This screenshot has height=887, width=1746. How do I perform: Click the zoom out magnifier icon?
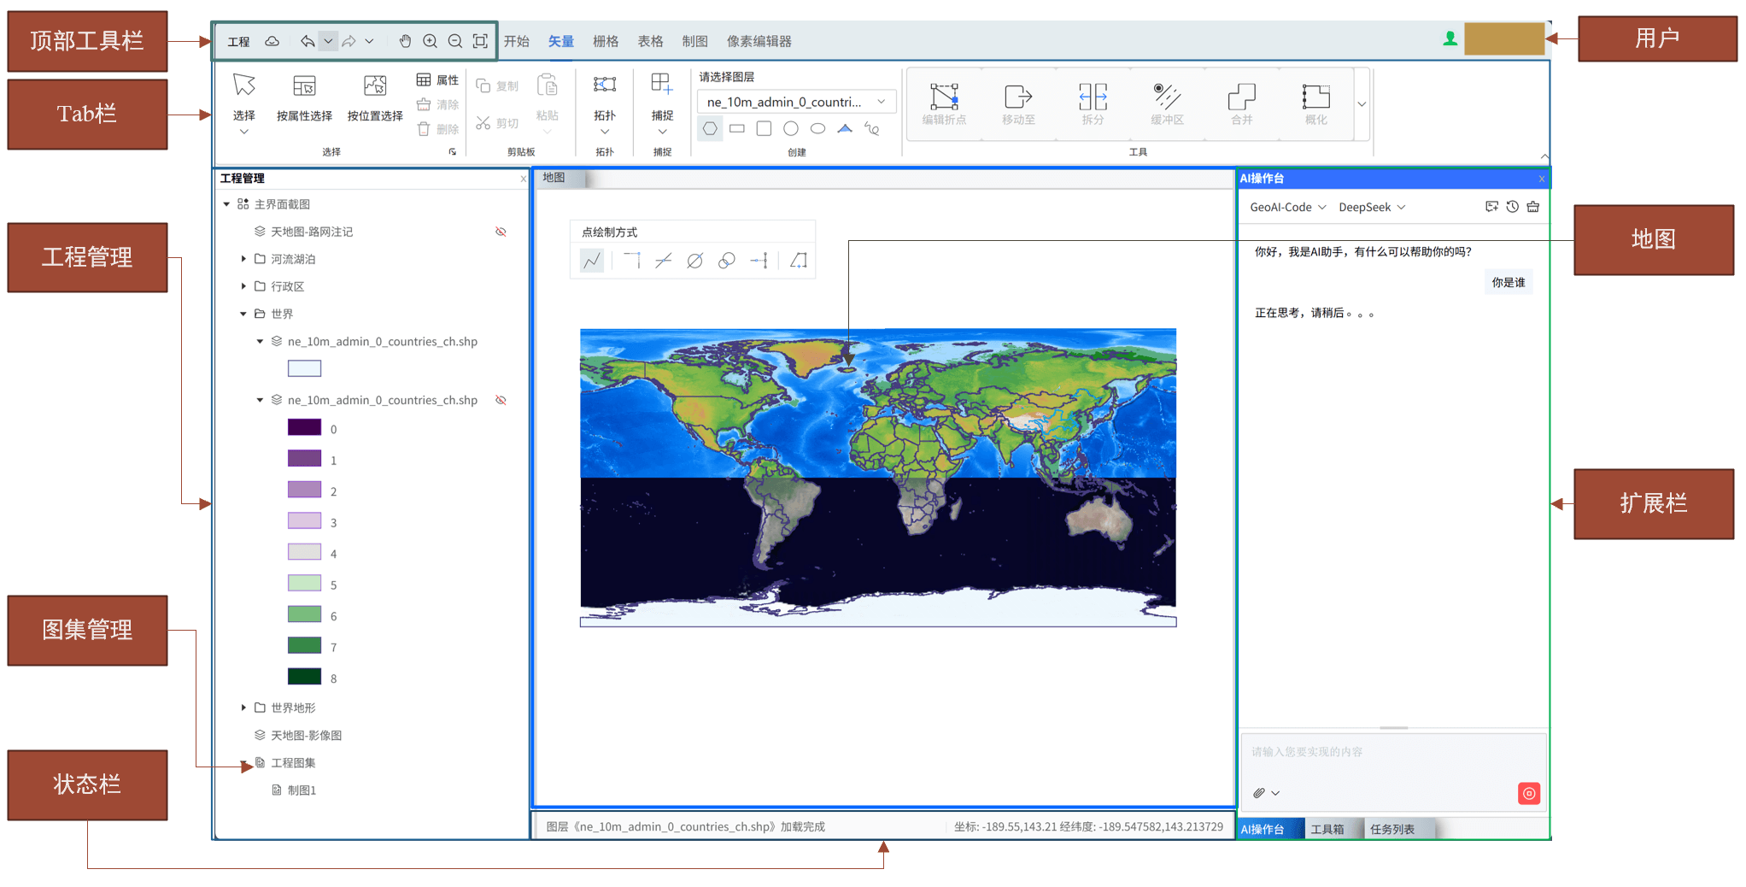(455, 41)
